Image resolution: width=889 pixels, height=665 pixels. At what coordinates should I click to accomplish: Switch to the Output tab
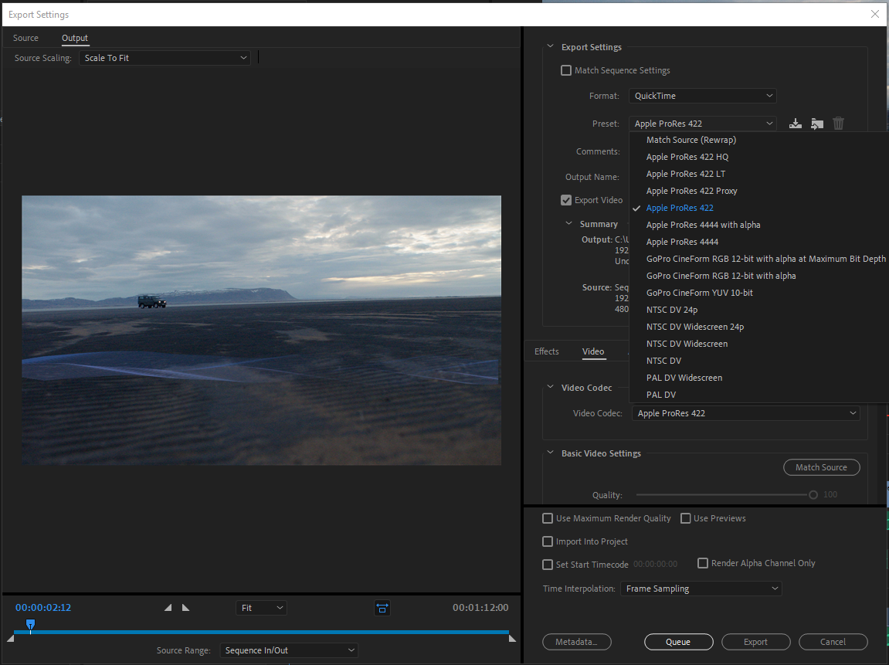click(75, 38)
